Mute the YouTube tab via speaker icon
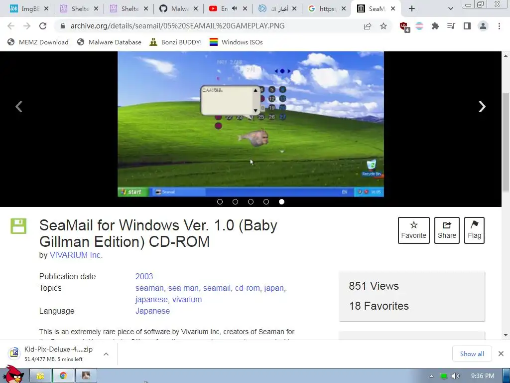The width and height of the screenshot is (510, 383). (234, 9)
